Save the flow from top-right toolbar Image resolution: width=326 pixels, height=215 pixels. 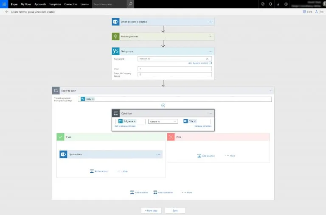307,12
